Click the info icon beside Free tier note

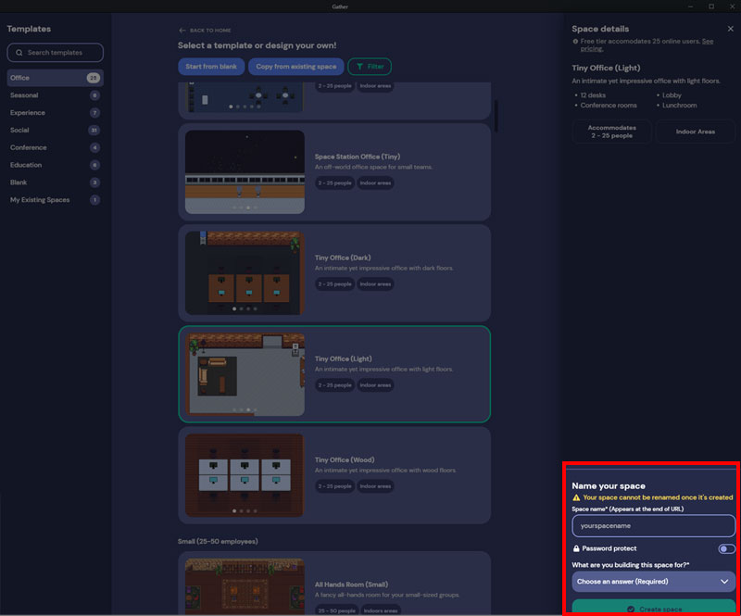[575, 41]
